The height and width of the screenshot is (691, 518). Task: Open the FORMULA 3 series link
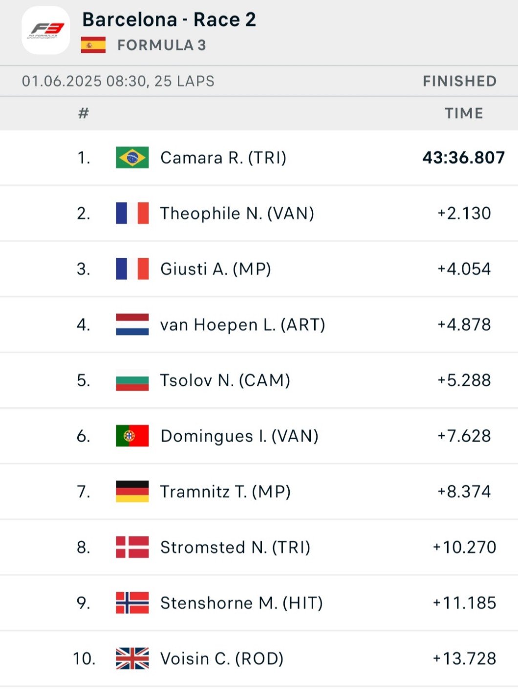[161, 45]
